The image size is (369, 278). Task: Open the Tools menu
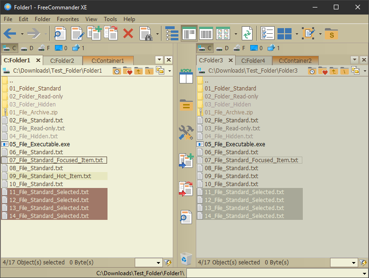110,19
